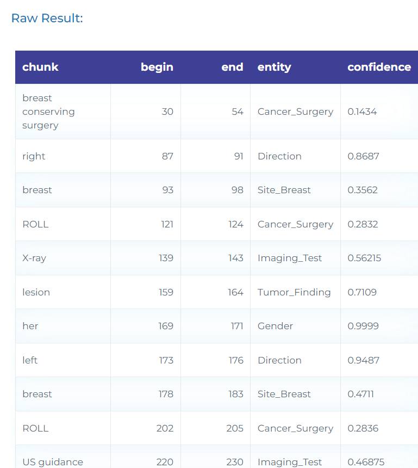Click end value 183

[x=236, y=394]
